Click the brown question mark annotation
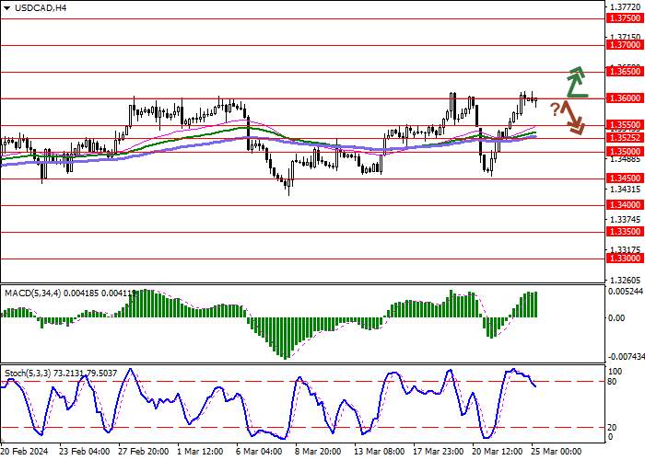 tap(555, 109)
